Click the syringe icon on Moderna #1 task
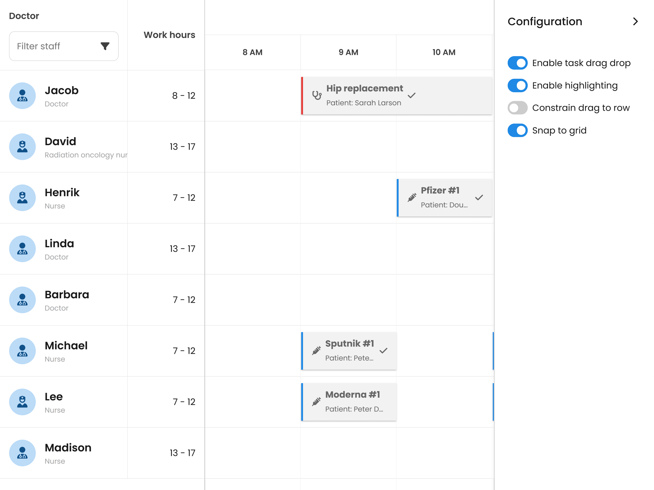Viewport: 654px width, 490px height. point(316,401)
